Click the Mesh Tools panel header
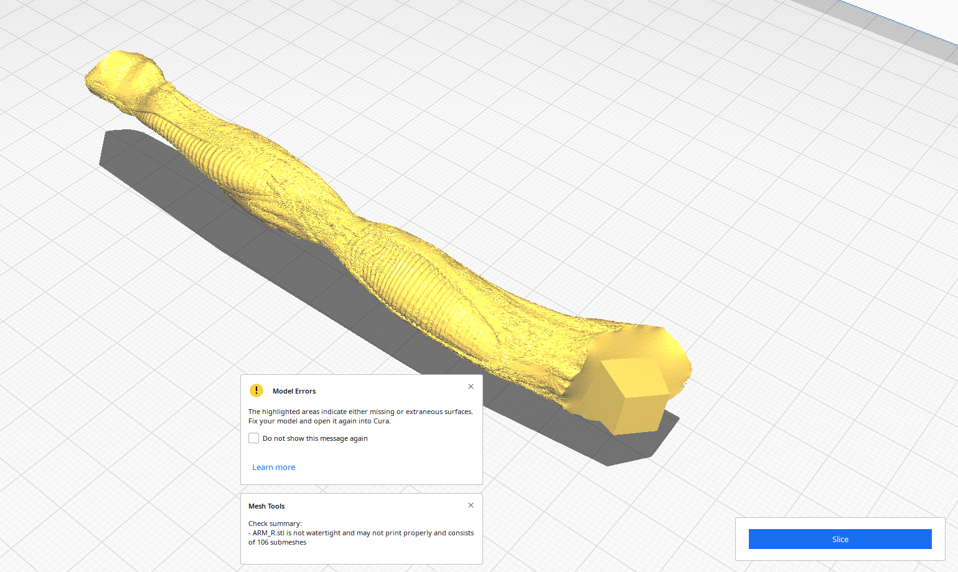Screen dimensions: 958x572 pos(266,506)
